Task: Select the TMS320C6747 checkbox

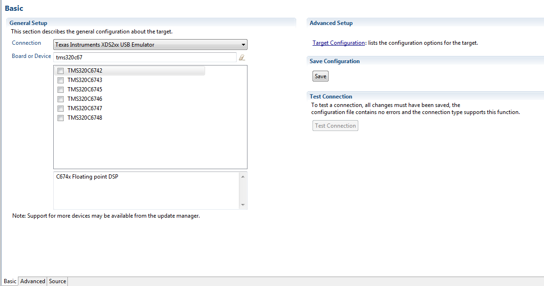Action: [x=61, y=108]
